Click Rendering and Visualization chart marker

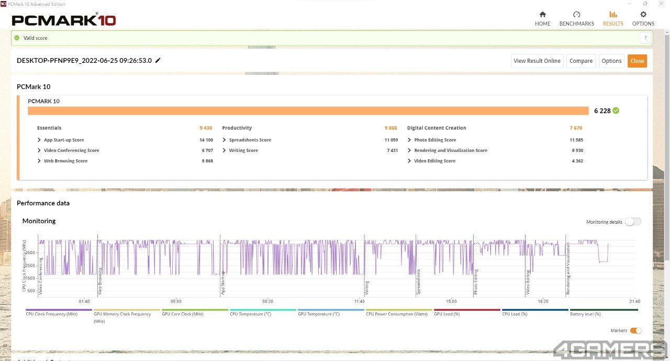[568, 269]
